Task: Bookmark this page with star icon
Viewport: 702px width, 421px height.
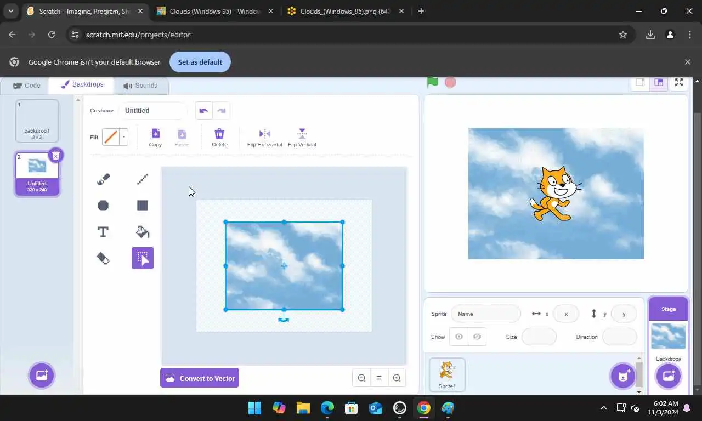Action: coord(623,35)
